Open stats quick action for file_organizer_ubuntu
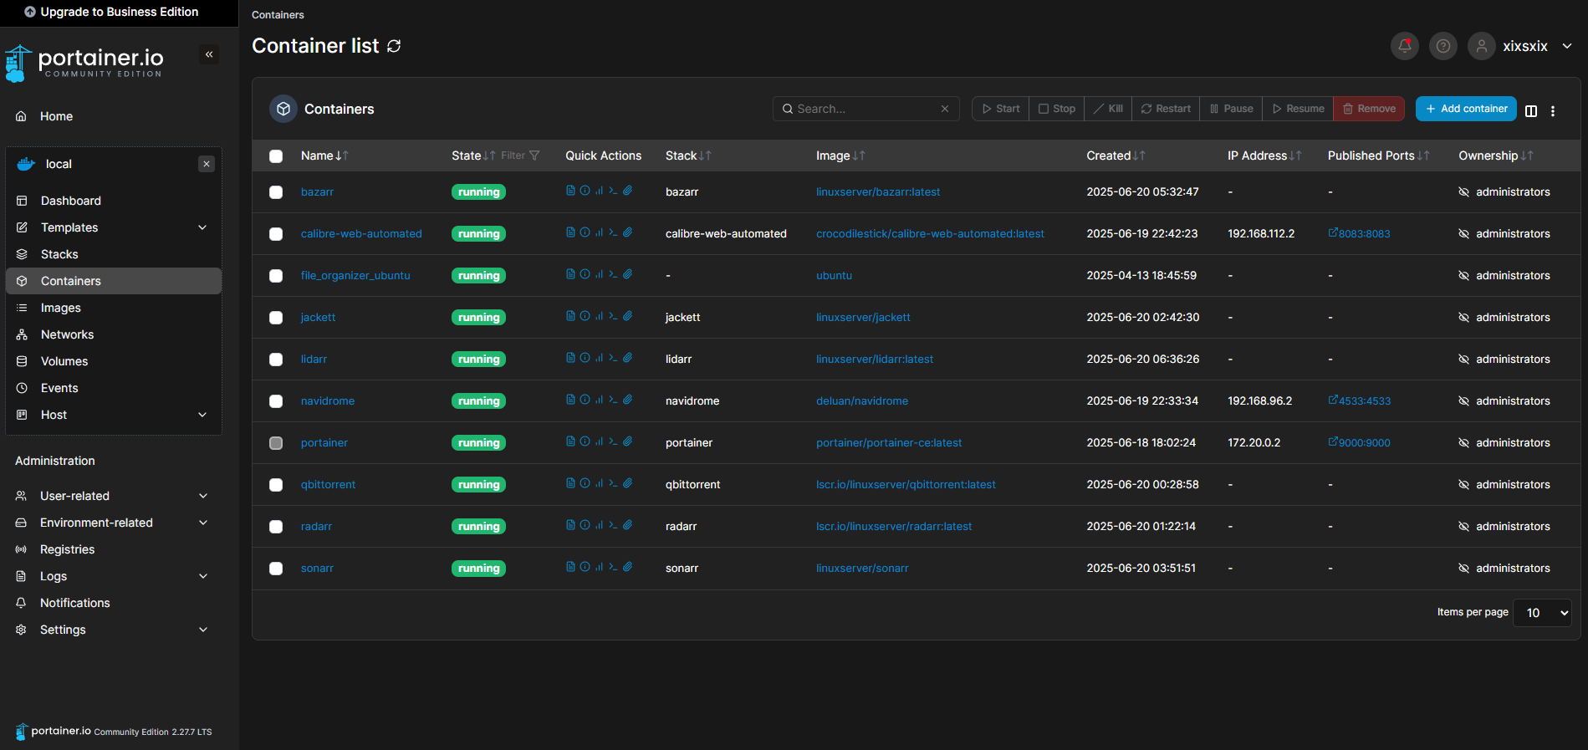 [599, 274]
